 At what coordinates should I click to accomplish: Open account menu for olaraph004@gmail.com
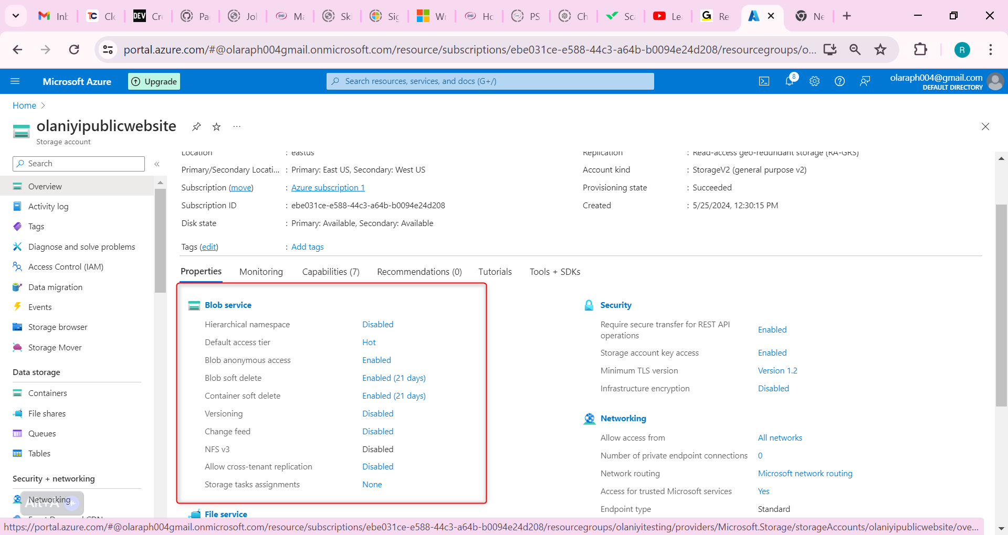(x=947, y=81)
